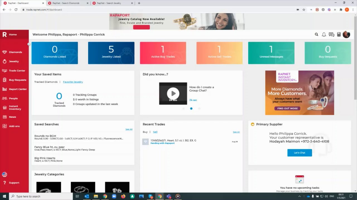Open Chrome profile avatar P

click(x=347, y=9)
